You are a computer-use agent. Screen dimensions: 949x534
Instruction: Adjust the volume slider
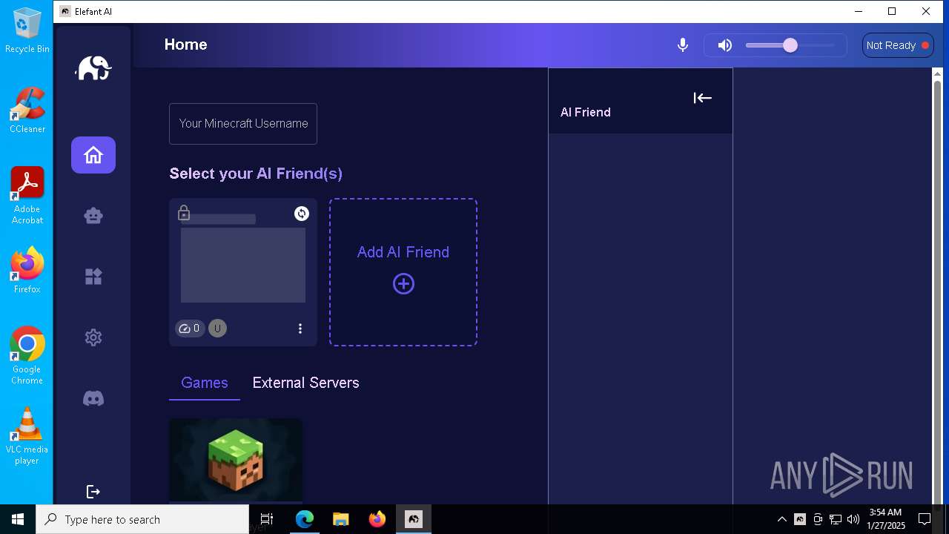[790, 45]
